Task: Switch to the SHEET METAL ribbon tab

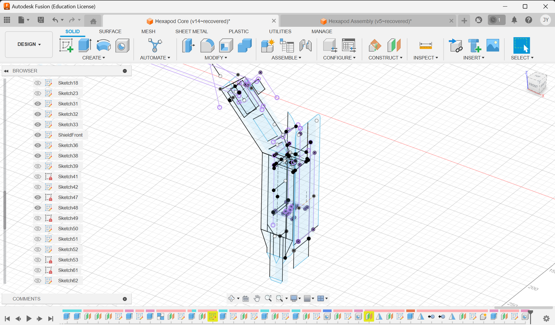Action: [x=192, y=31]
